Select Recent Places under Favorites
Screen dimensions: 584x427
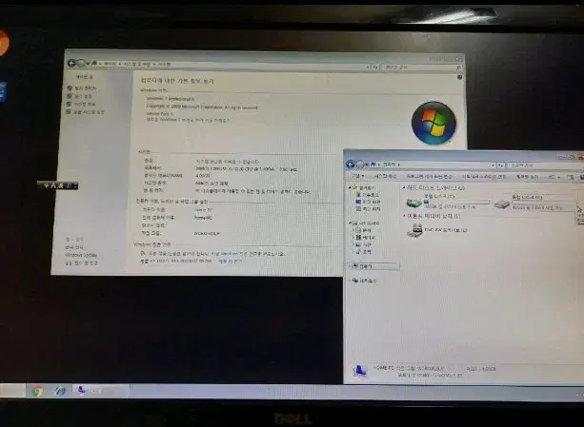(368, 209)
